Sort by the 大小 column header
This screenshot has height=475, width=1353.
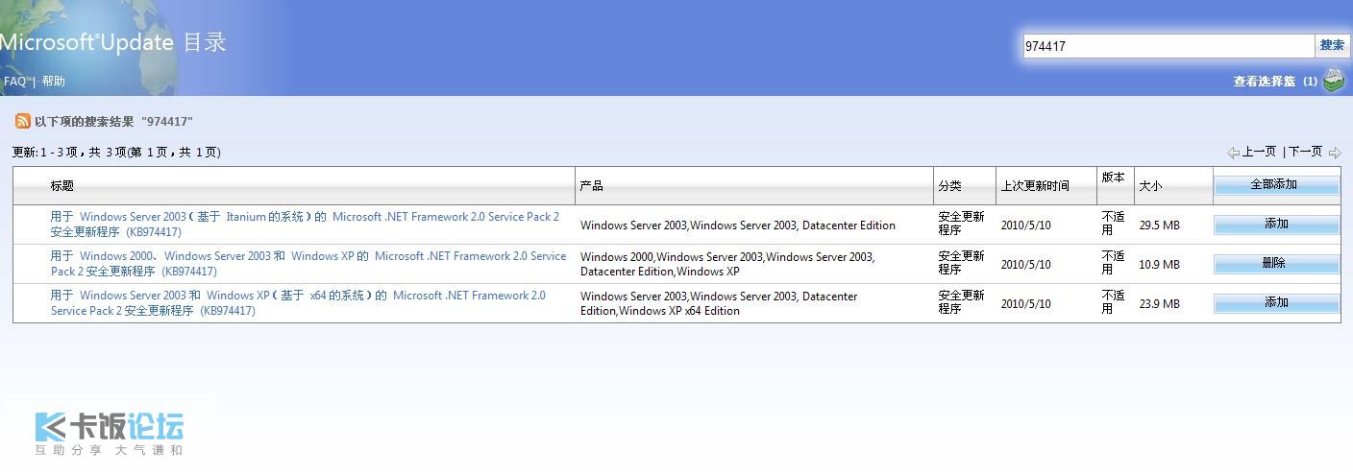tap(1150, 186)
